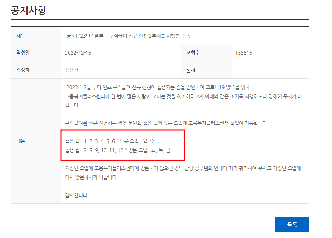Click the 작성자 label cell
Image resolution: width=332 pixels, height=238 pixels.
36,70
